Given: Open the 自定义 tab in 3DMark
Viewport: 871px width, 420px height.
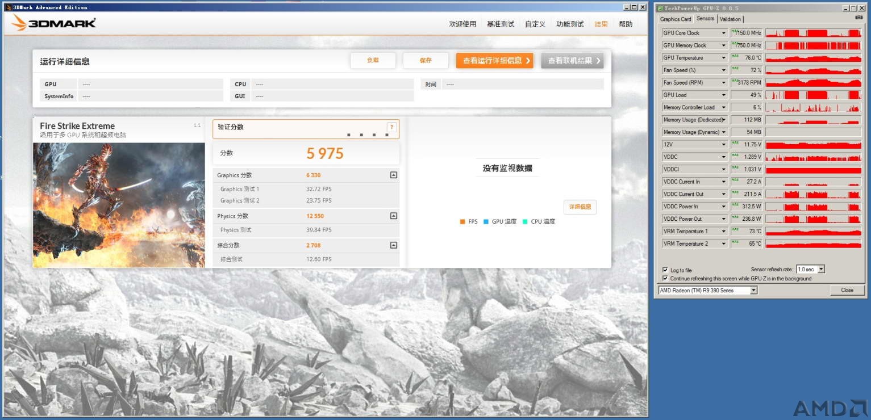Looking at the screenshot, I should pyautogui.click(x=535, y=24).
